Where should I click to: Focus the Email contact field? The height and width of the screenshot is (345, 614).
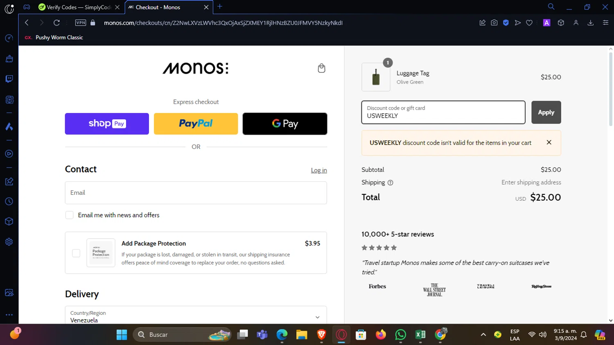(196, 193)
